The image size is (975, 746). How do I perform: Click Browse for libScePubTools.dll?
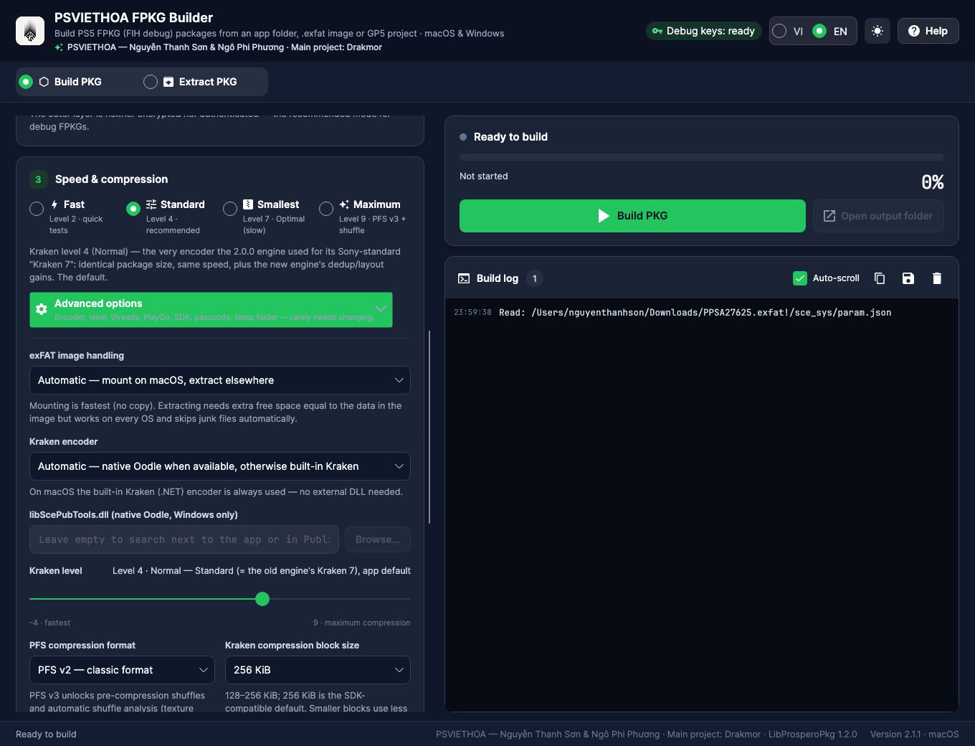tap(378, 539)
